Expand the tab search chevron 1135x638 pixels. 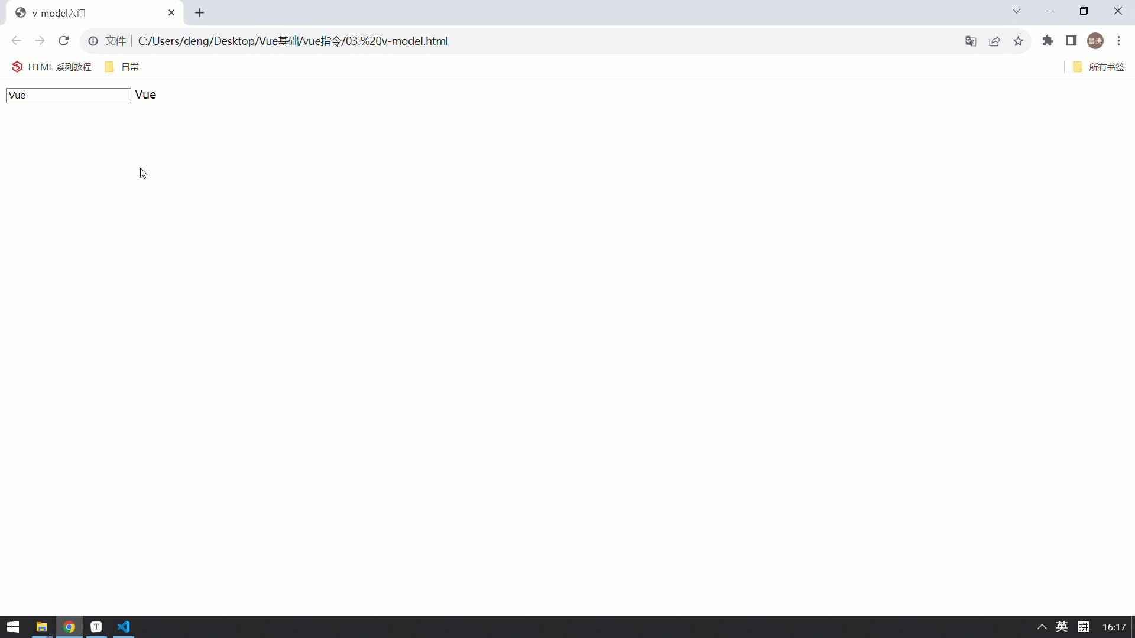click(x=1016, y=11)
